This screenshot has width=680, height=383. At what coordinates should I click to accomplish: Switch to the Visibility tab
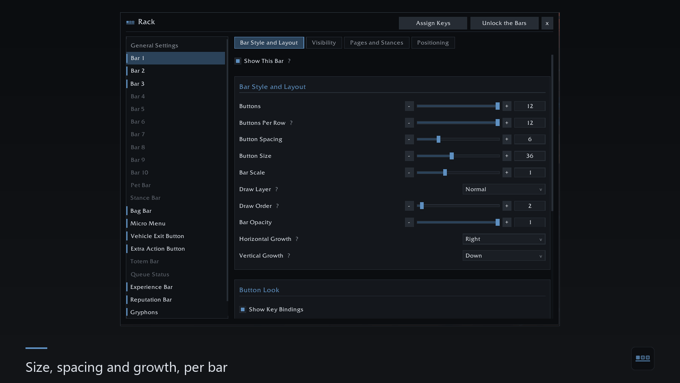324,43
